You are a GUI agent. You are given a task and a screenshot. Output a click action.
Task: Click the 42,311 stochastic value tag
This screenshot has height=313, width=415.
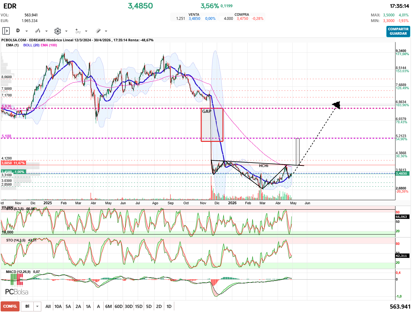click(402, 256)
